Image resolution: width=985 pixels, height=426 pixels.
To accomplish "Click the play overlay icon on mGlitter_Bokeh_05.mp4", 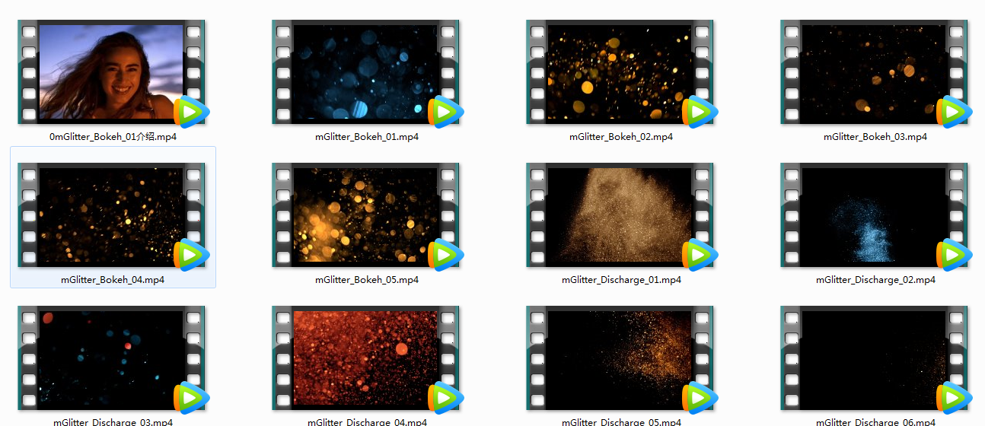I will click(445, 255).
